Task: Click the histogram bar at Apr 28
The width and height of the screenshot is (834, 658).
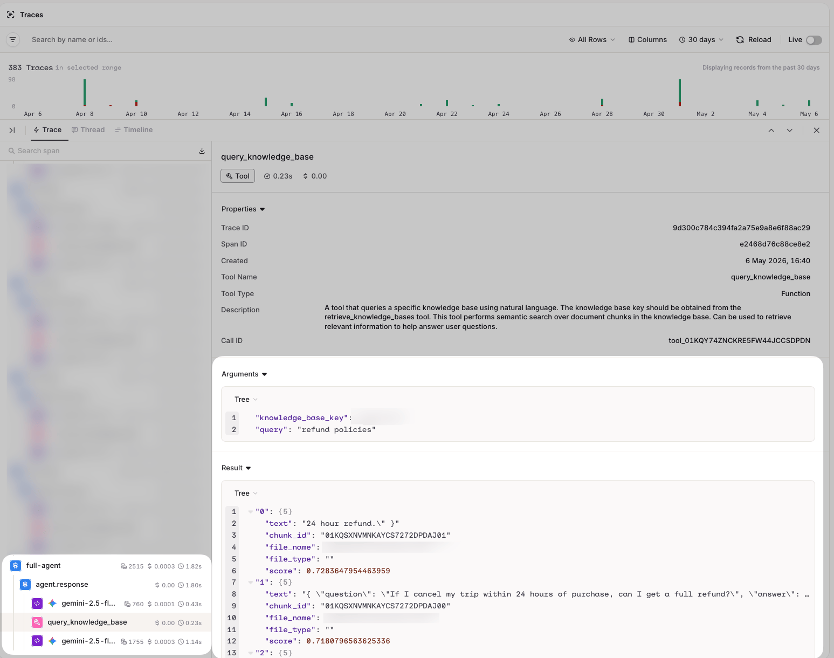Action: tap(602, 102)
